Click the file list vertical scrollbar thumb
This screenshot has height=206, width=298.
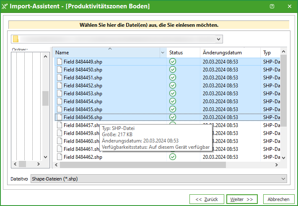[283, 90]
